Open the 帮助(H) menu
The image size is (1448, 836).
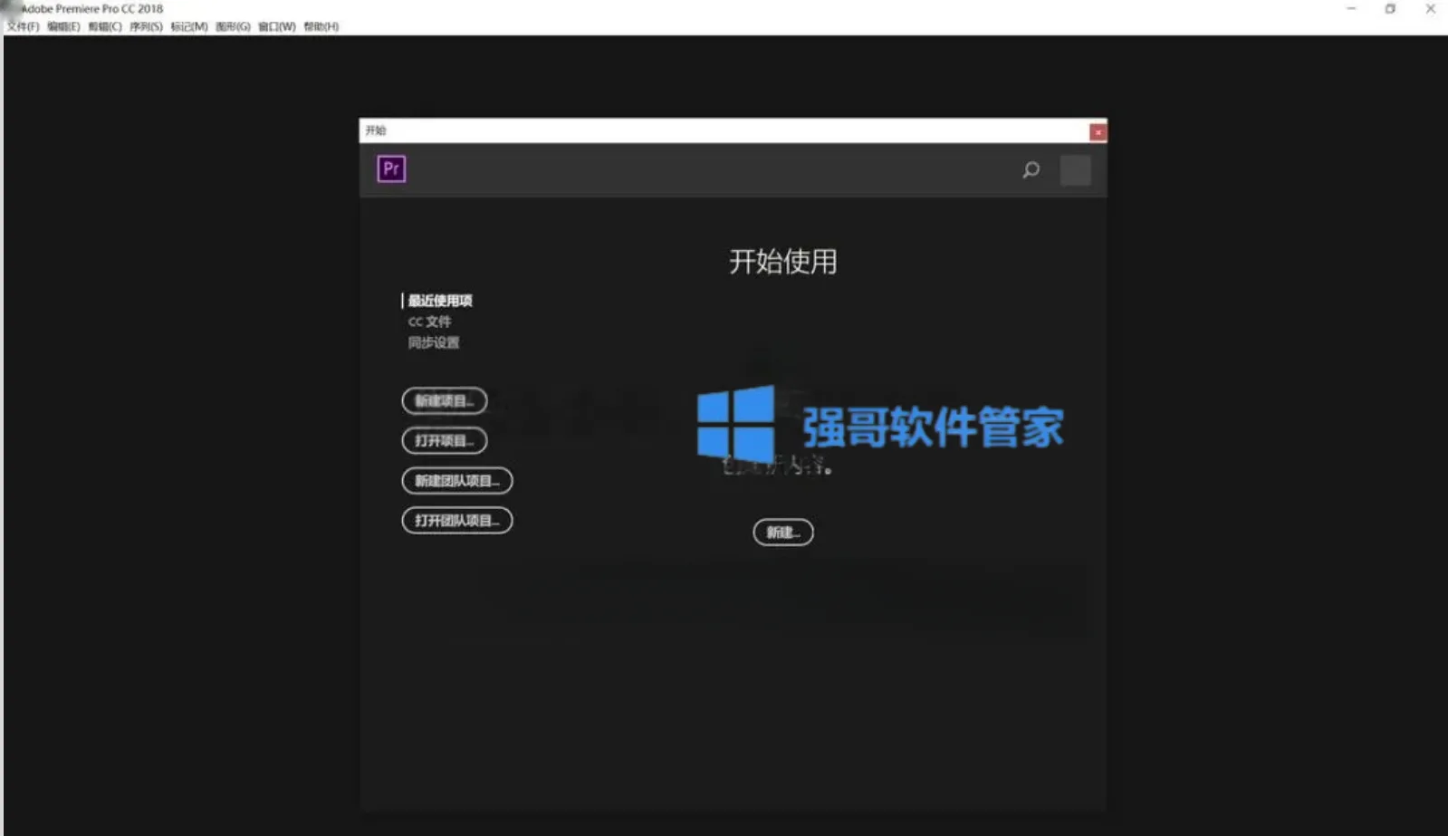coord(321,26)
